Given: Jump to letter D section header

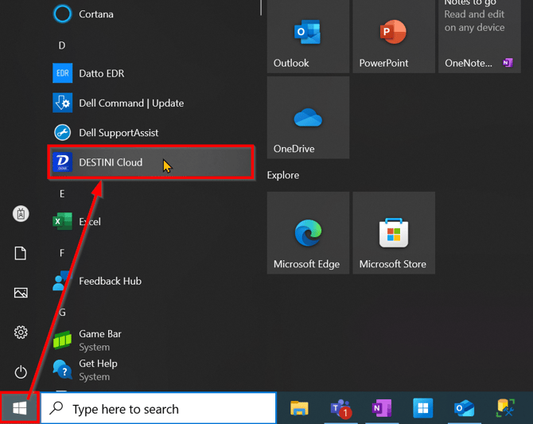Looking at the screenshot, I should pyautogui.click(x=62, y=45).
